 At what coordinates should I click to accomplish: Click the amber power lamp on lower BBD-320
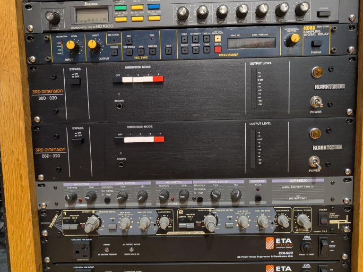(315, 133)
